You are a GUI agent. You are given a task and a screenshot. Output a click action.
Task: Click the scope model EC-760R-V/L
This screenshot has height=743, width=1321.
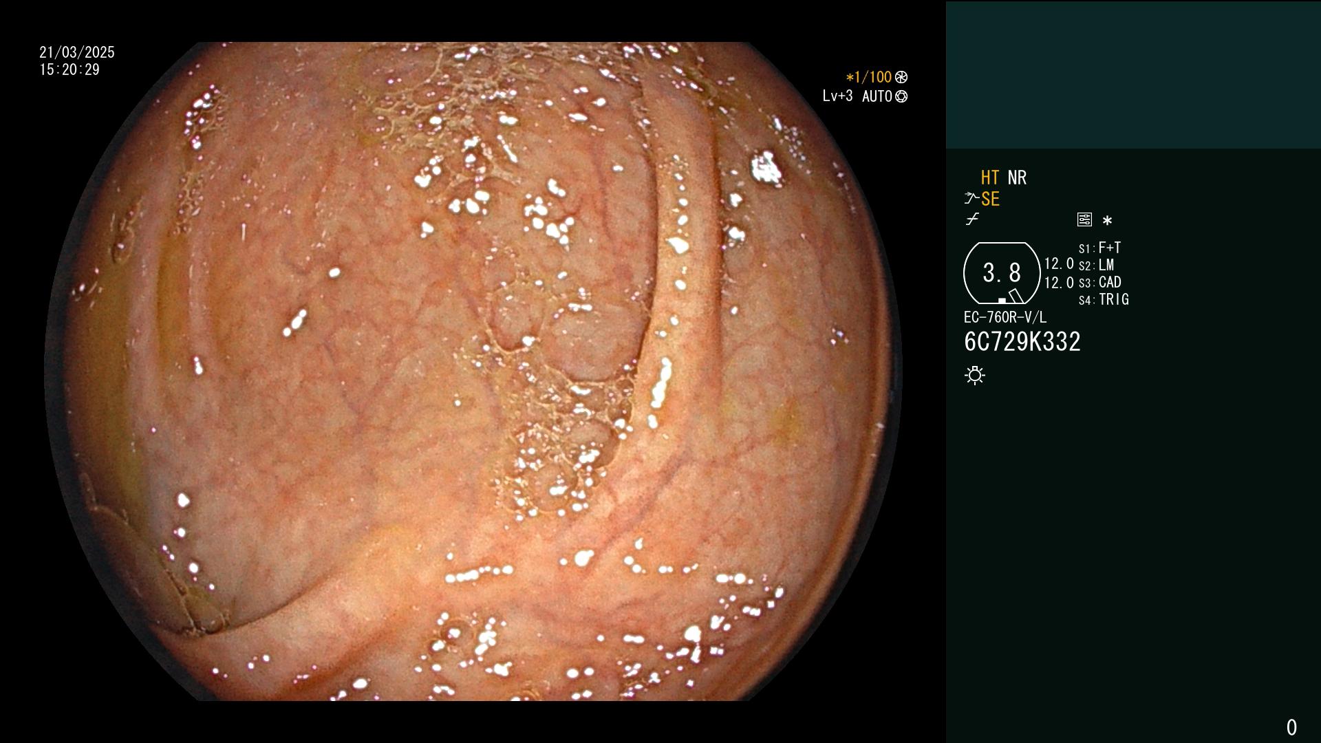(1005, 317)
